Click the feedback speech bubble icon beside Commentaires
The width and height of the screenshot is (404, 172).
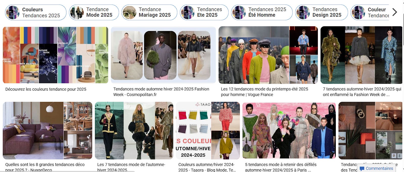(362, 169)
